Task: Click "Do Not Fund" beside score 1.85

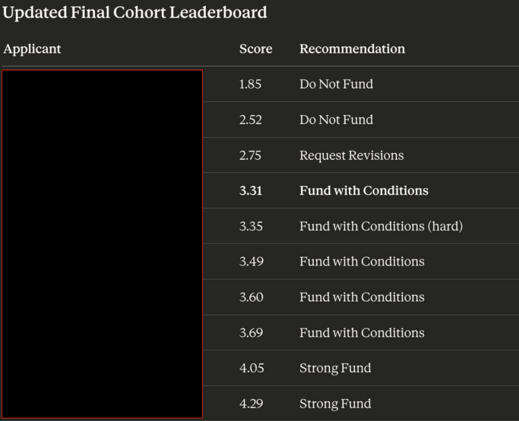Action: tap(336, 84)
